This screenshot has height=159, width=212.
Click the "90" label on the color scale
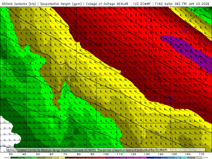(x=92, y=154)
